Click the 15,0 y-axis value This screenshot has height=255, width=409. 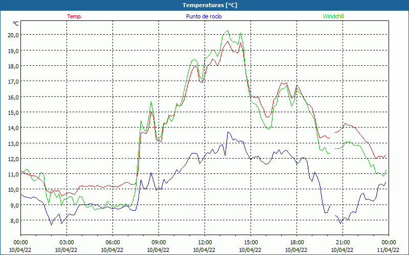[13, 112]
